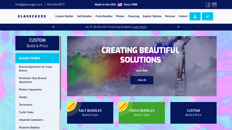Select Financing in the navigation bar

[x=133, y=16]
